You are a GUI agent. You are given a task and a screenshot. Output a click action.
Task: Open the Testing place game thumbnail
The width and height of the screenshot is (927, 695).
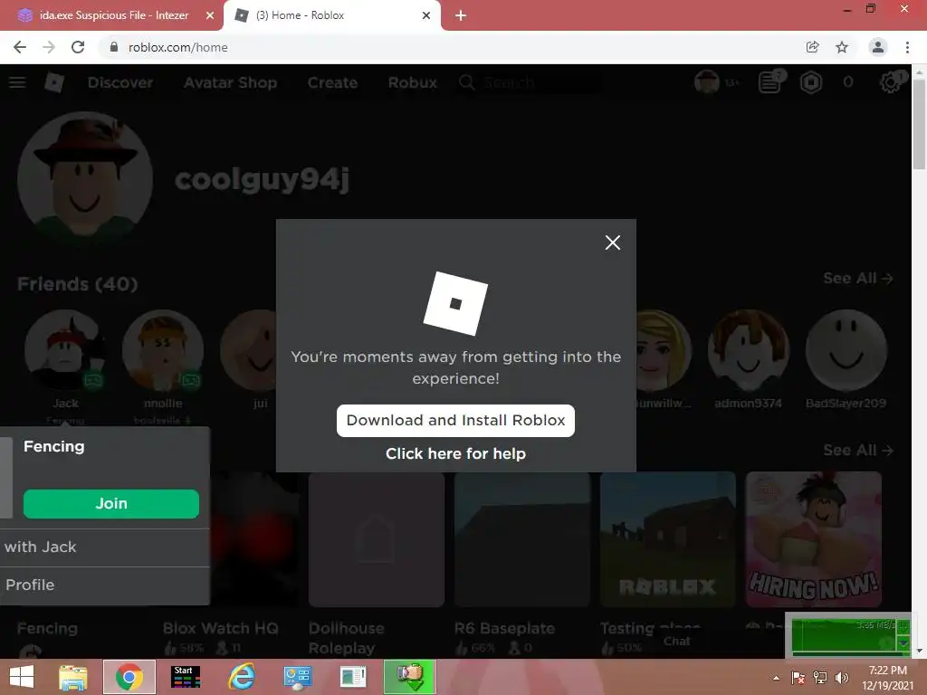pyautogui.click(x=667, y=539)
